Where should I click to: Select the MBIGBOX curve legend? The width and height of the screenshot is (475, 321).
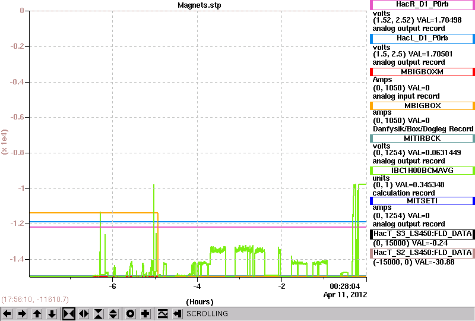click(422, 106)
